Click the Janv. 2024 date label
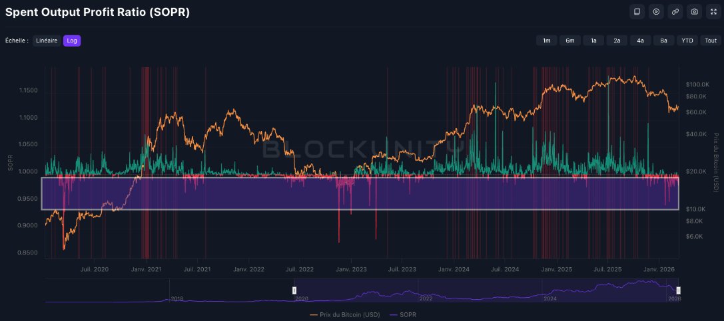 click(x=454, y=269)
